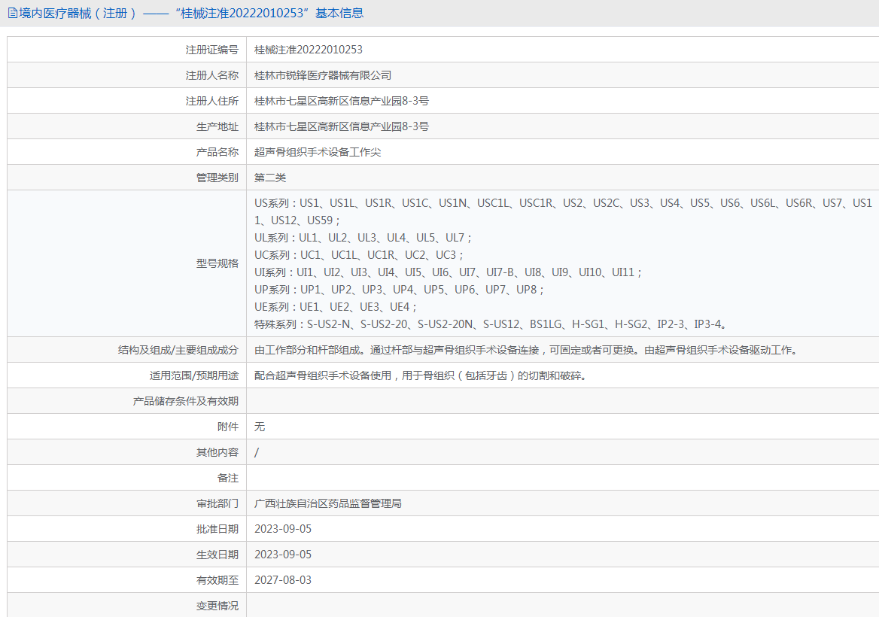Click the 附件 label
The width and height of the screenshot is (879, 617).
pyautogui.click(x=227, y=427)
